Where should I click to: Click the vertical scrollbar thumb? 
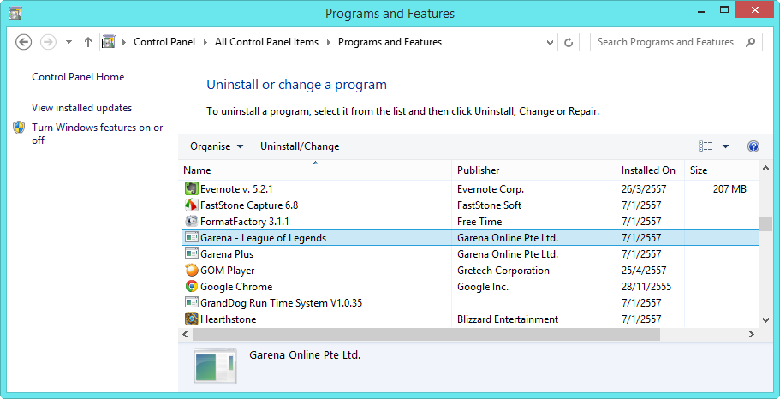765,223
